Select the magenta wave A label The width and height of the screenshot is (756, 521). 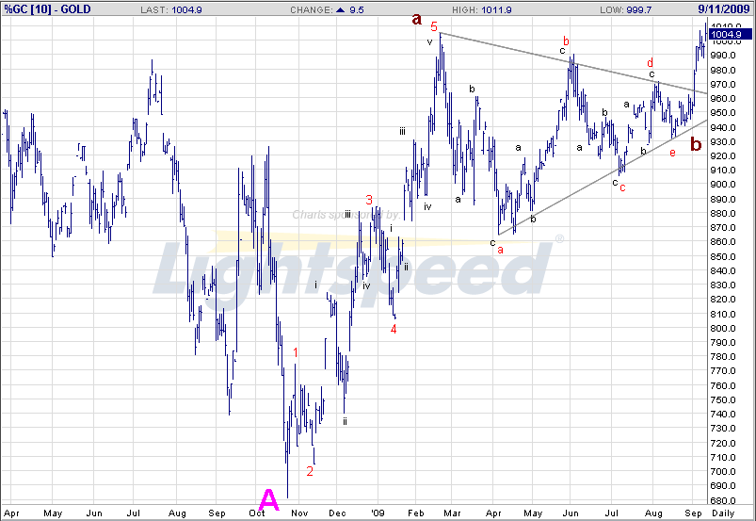pos(268,499)
